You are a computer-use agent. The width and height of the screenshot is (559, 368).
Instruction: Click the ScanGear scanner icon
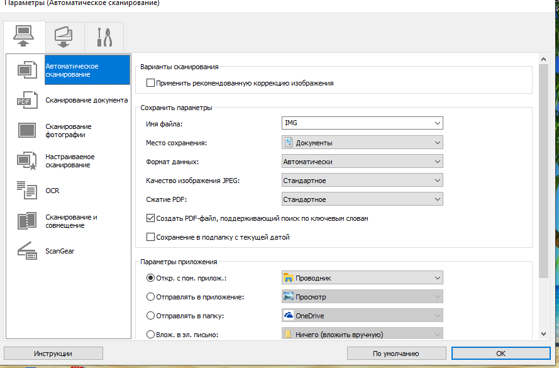pyautogui.click(x=27, y=251)
